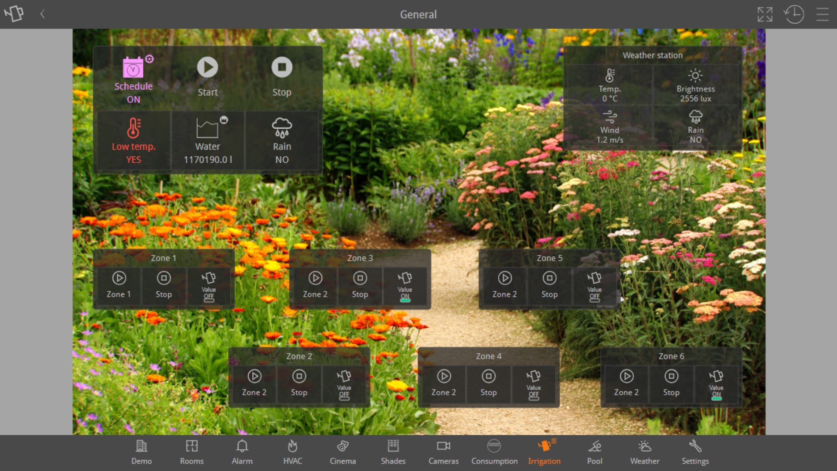This screenshot has height=471, width=837.
Task: Open the Water consumption graph icon
Action: click(208, 129)
